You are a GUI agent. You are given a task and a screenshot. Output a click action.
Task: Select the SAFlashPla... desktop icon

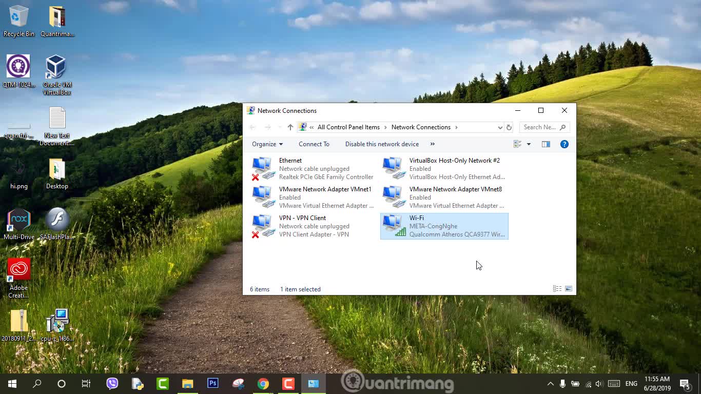(x=57, y=224)
